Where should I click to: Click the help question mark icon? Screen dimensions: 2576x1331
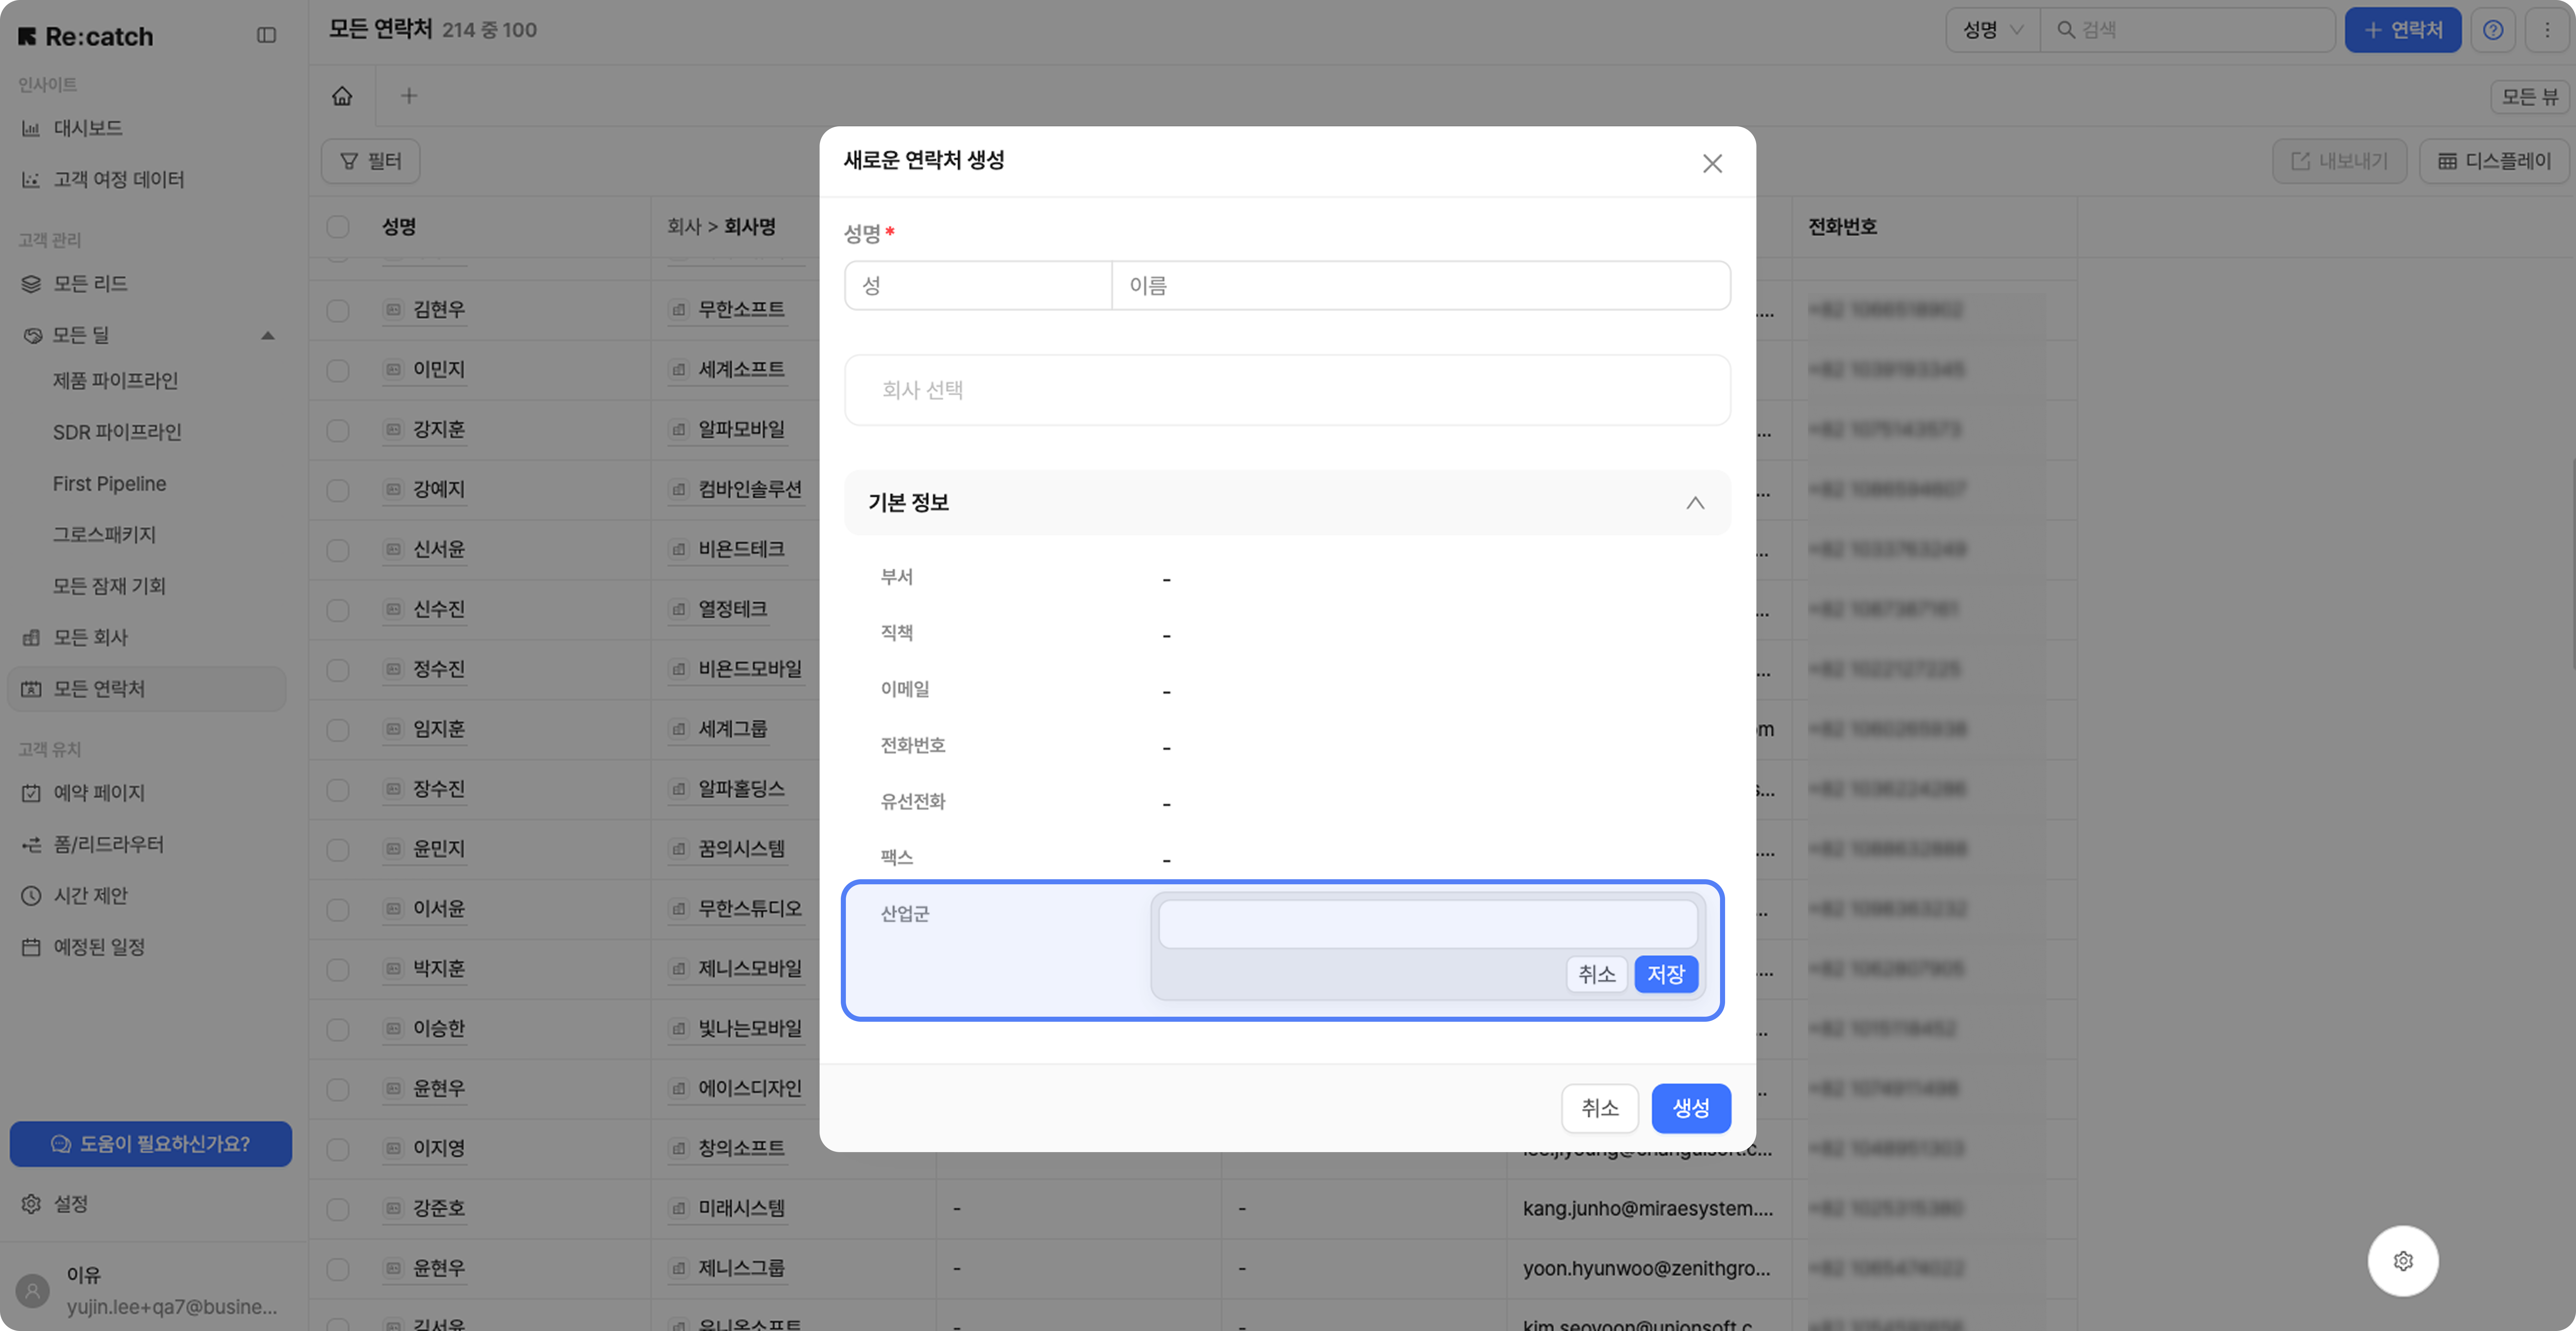2493,30
